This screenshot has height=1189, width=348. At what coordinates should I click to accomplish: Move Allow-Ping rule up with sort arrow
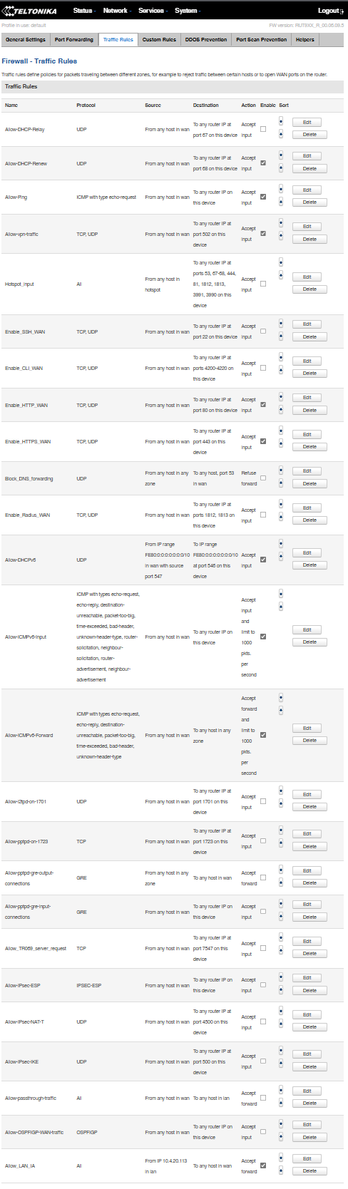click(281, 189)
